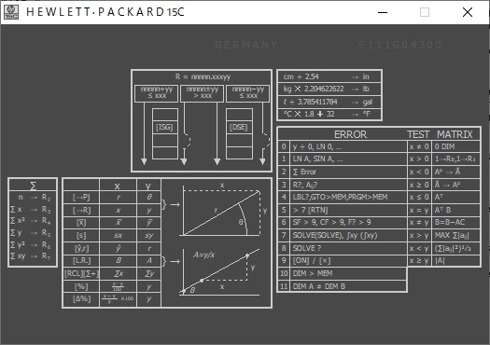Click the [Δ%] percent change cell

(81, 299)
